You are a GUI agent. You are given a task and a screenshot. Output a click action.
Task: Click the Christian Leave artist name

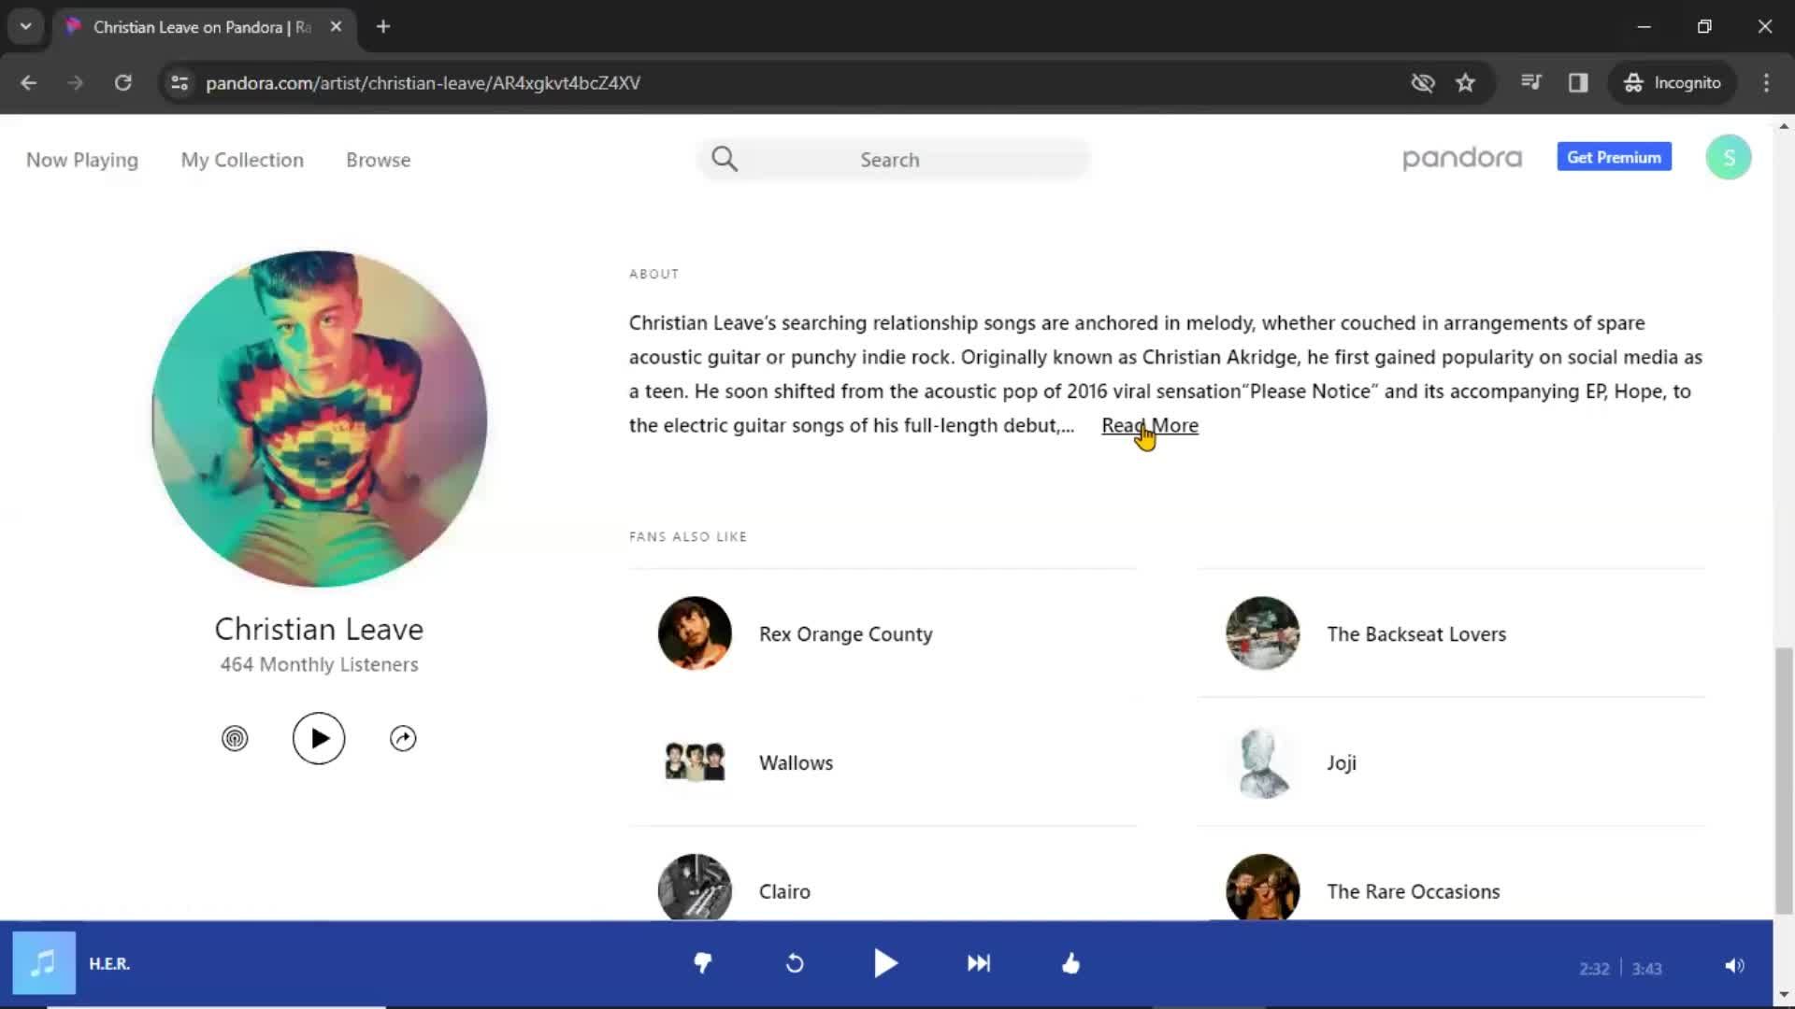(319, 629)
